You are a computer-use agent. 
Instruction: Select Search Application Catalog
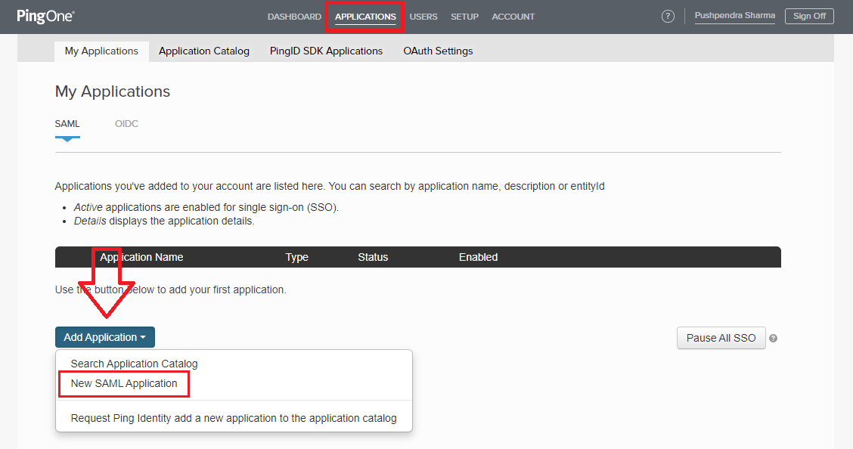click(x=134, y=364)
